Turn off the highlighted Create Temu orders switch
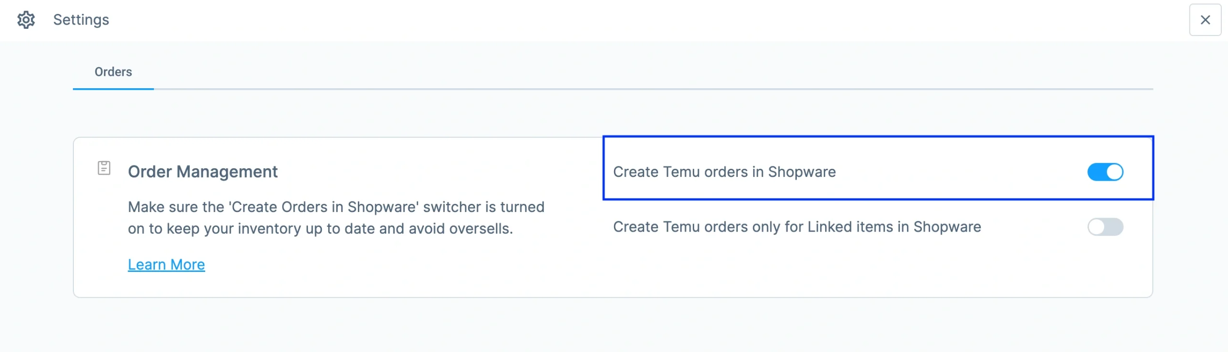1228x352 pixels. tap(1106, 172)
